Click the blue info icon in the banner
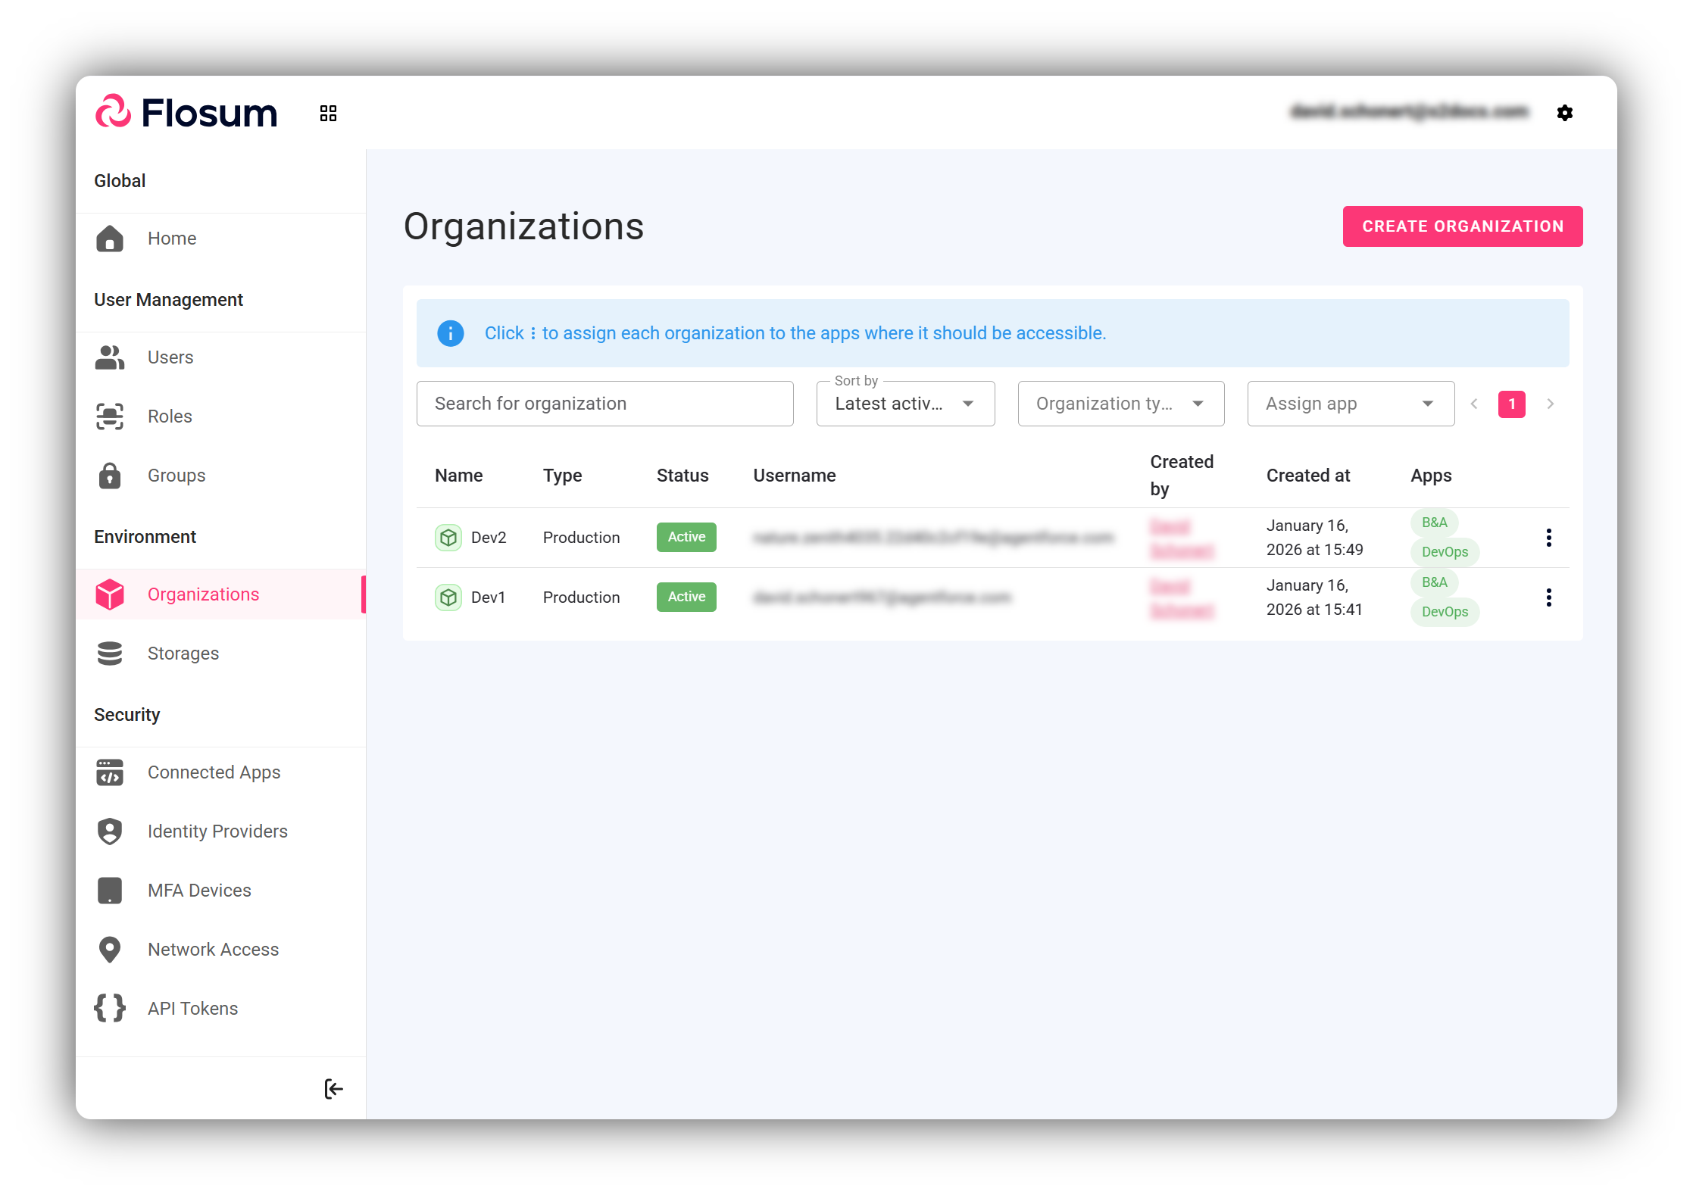Viewport: 1693px width, 1195px height. (451, 333)
